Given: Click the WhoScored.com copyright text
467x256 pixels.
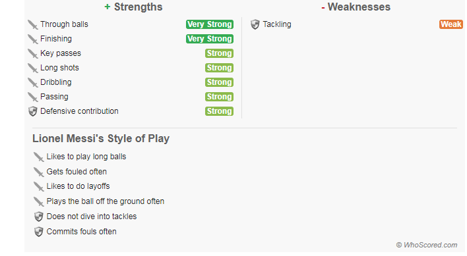Looking at the screenshot, I should click(x=427, y=245).
